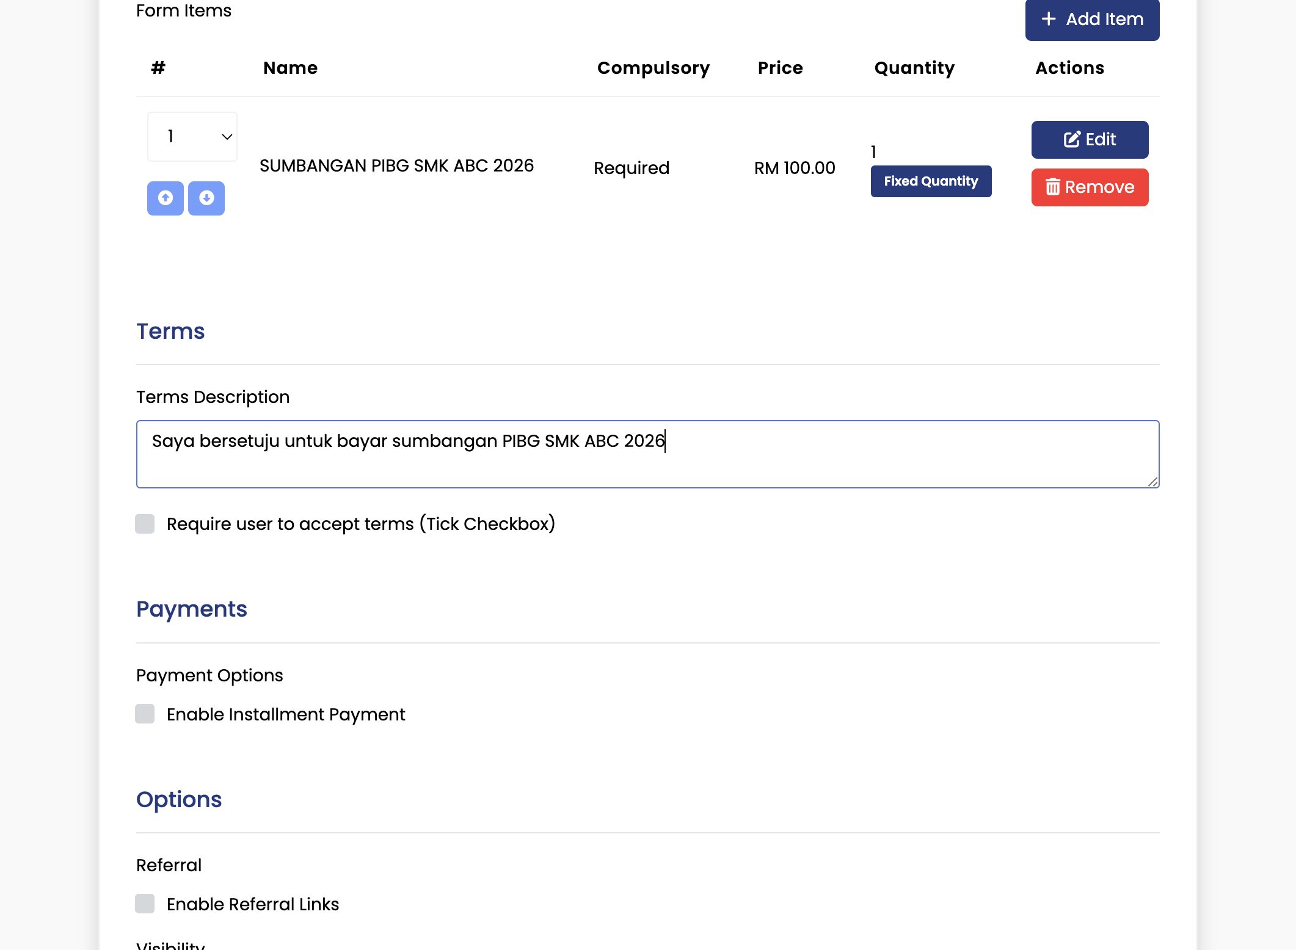Focus the Terms Description text area
Viewport: 1296px width, 950px height.
click(647, 454)
